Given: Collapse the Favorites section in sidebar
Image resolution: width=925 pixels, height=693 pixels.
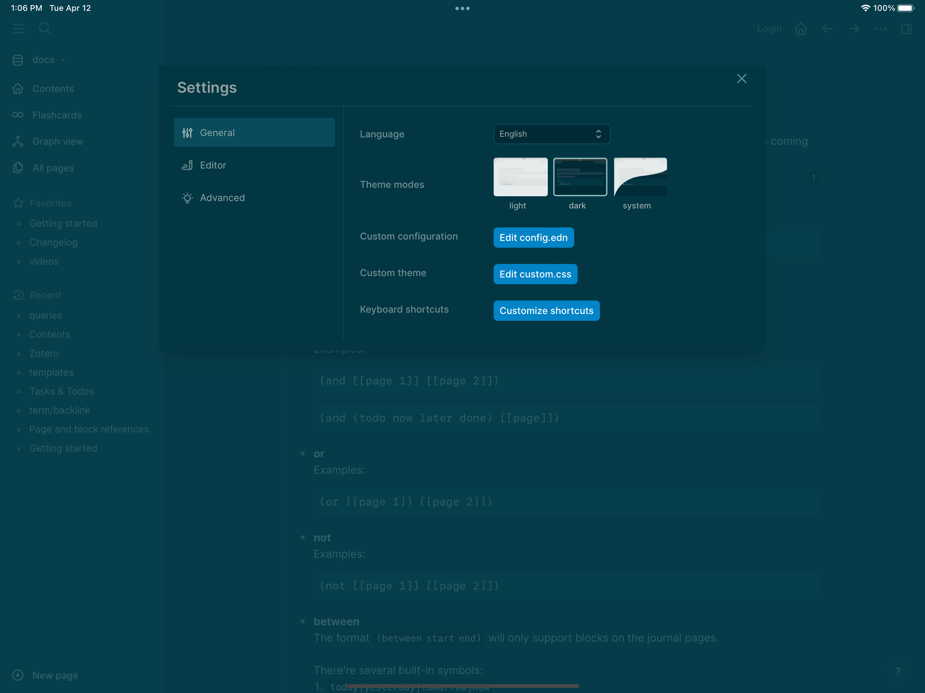Looking at the screenshot, I should pyautogui.click(x=50, y=203).
